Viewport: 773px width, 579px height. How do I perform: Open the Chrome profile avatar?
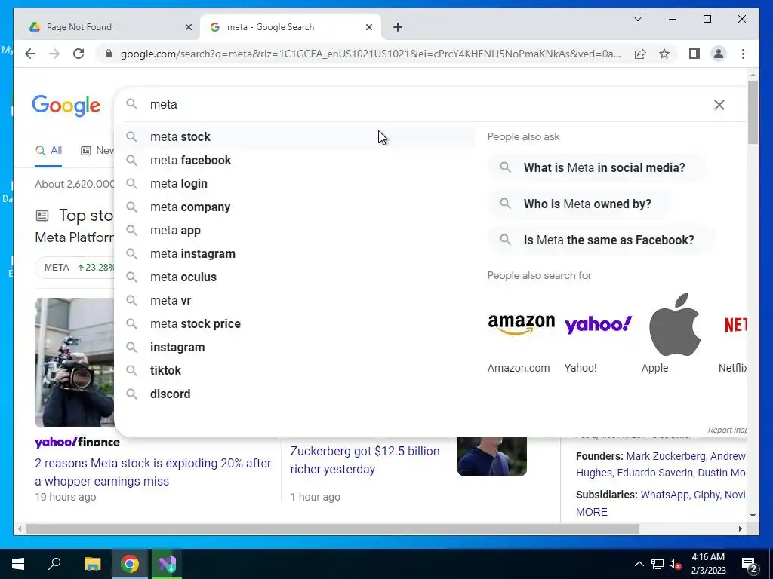click(x=719, y=54)
